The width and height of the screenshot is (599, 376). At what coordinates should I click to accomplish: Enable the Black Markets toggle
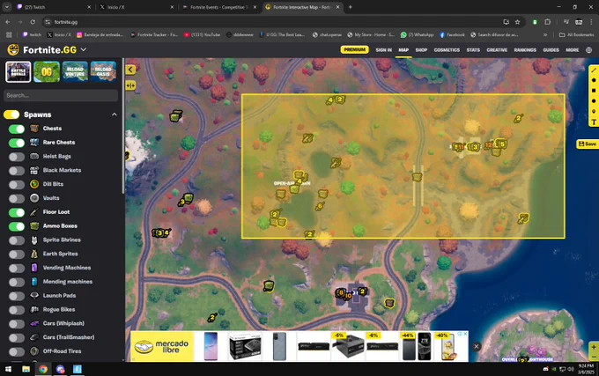[x=17, y=171]
